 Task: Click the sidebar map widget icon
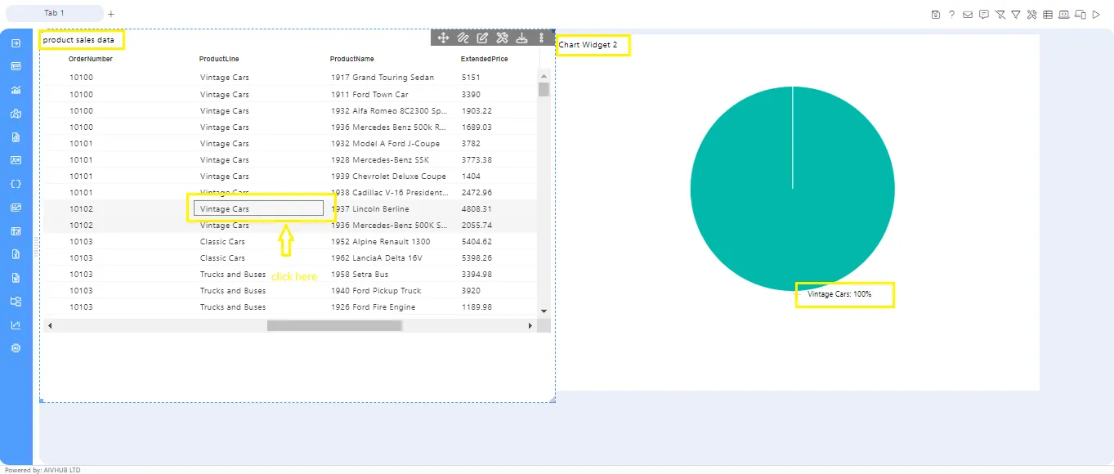pos(16,114)
